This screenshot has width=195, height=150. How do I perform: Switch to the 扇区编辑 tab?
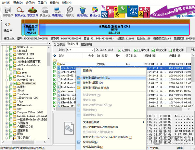(x=86, y=44)
